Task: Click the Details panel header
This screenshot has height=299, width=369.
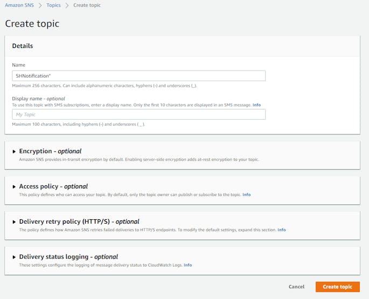Action: click(x=23, y=46)
